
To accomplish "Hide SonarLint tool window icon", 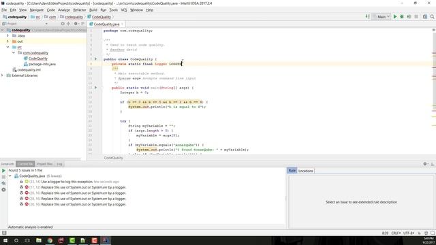I will (x=433, y=164).
